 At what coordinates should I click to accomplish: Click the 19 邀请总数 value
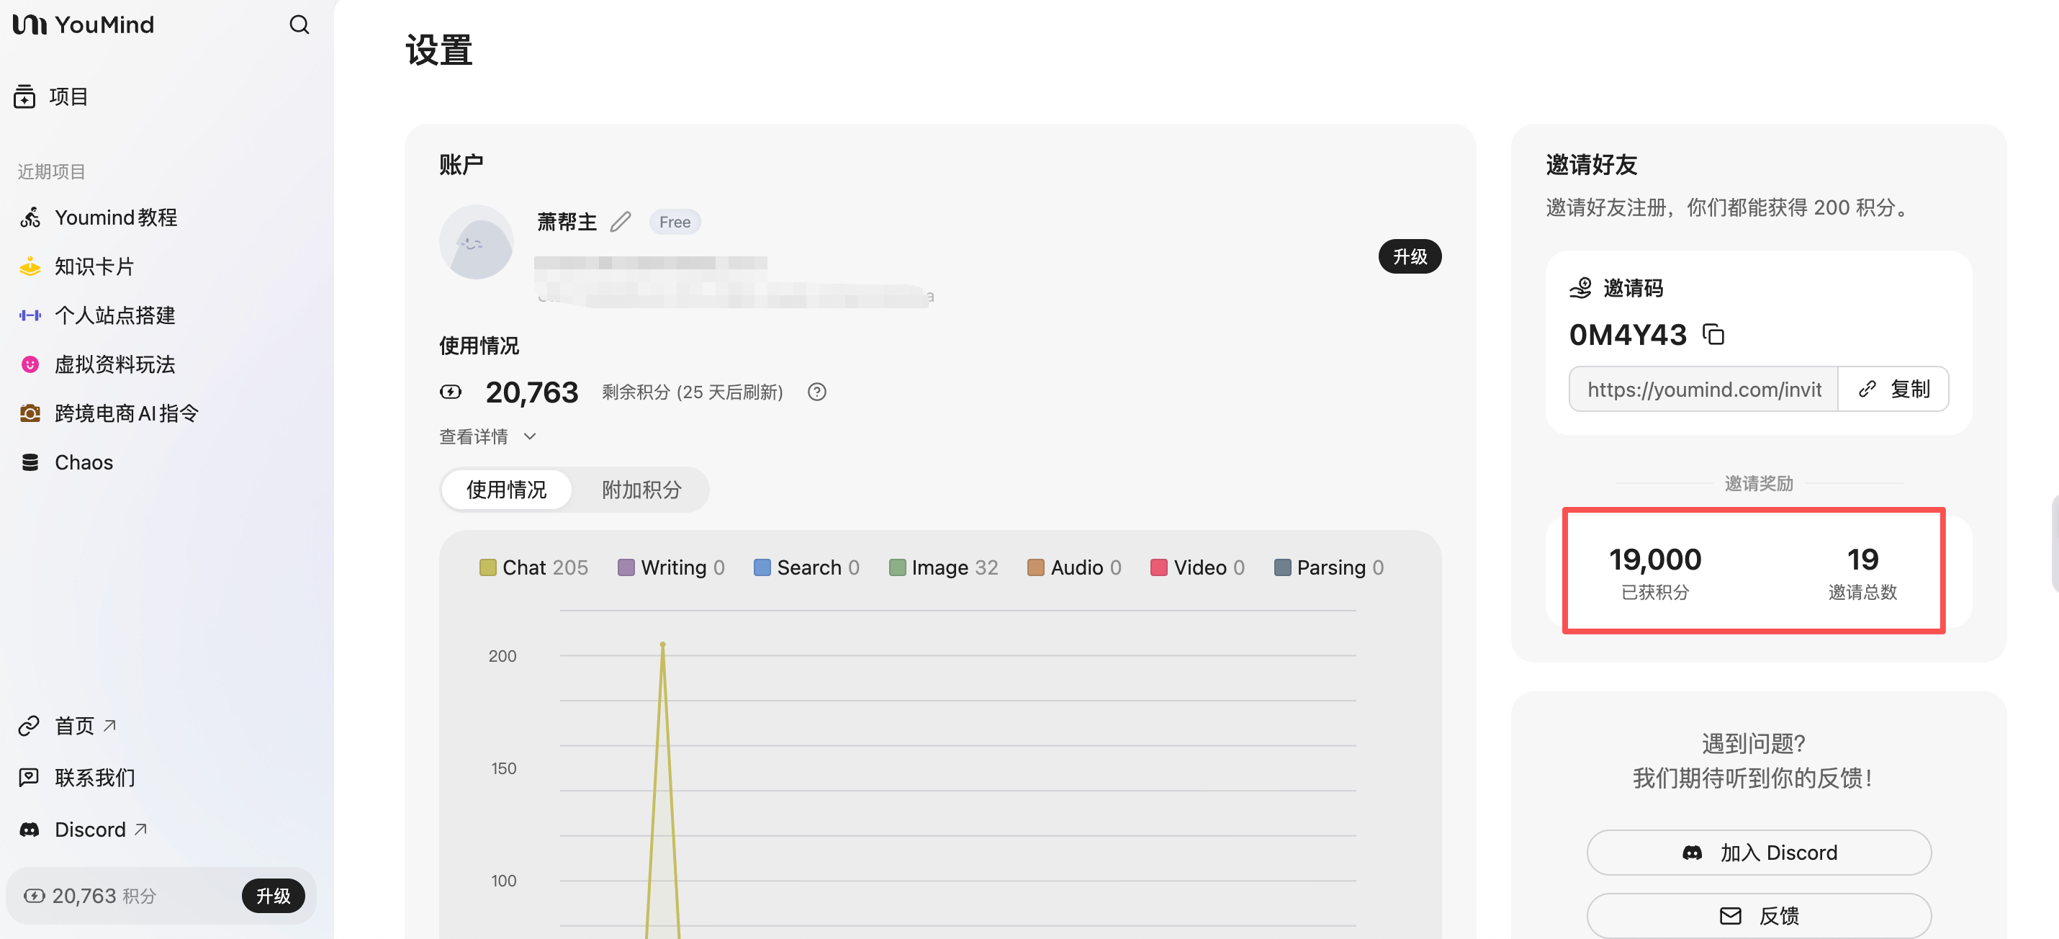(1862, 560)
